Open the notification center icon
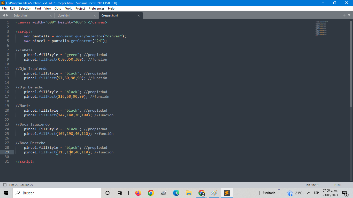 tap(345, 193)
